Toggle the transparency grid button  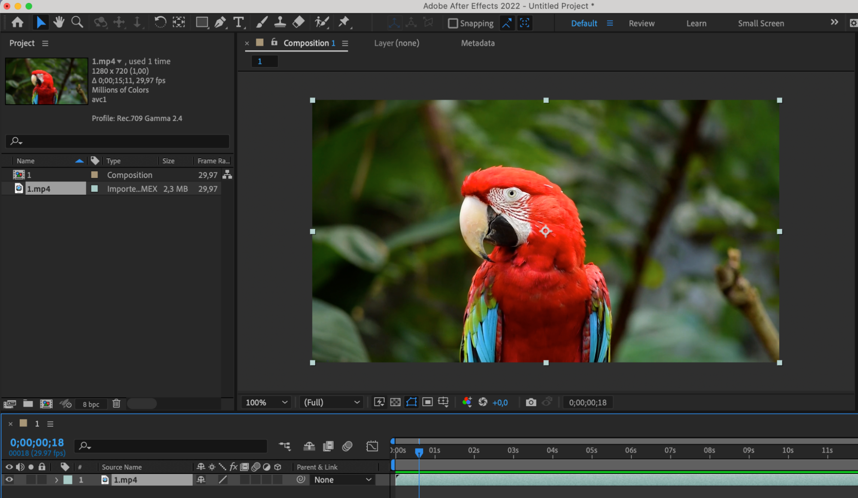[x=395, y=402]
